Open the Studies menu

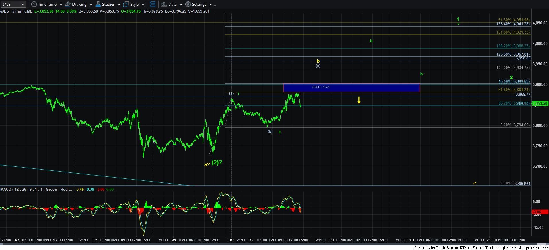(108, 4)
